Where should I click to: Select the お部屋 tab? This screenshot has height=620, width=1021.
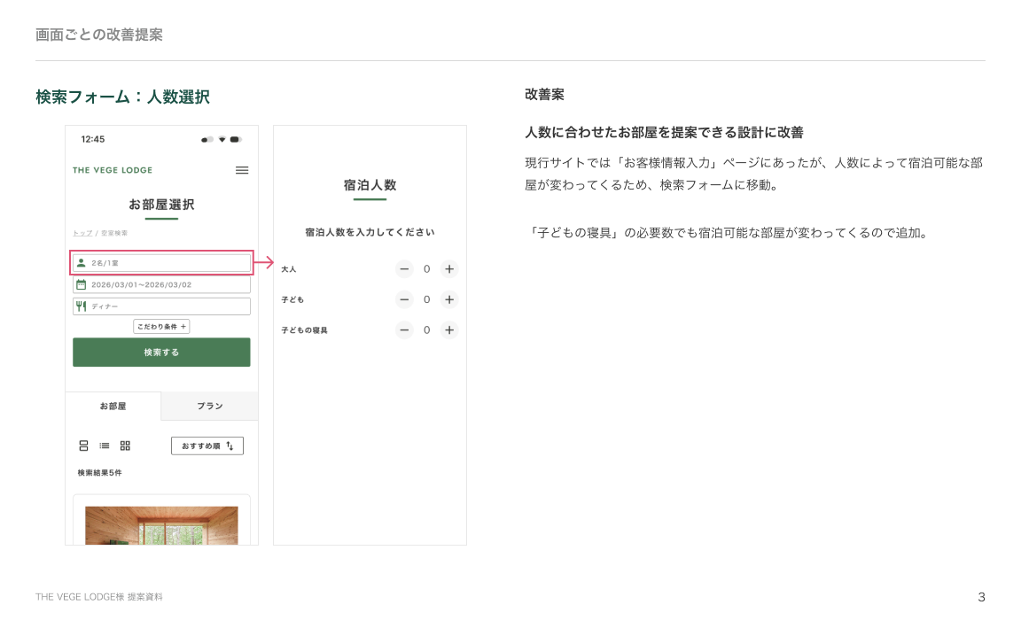113,407
